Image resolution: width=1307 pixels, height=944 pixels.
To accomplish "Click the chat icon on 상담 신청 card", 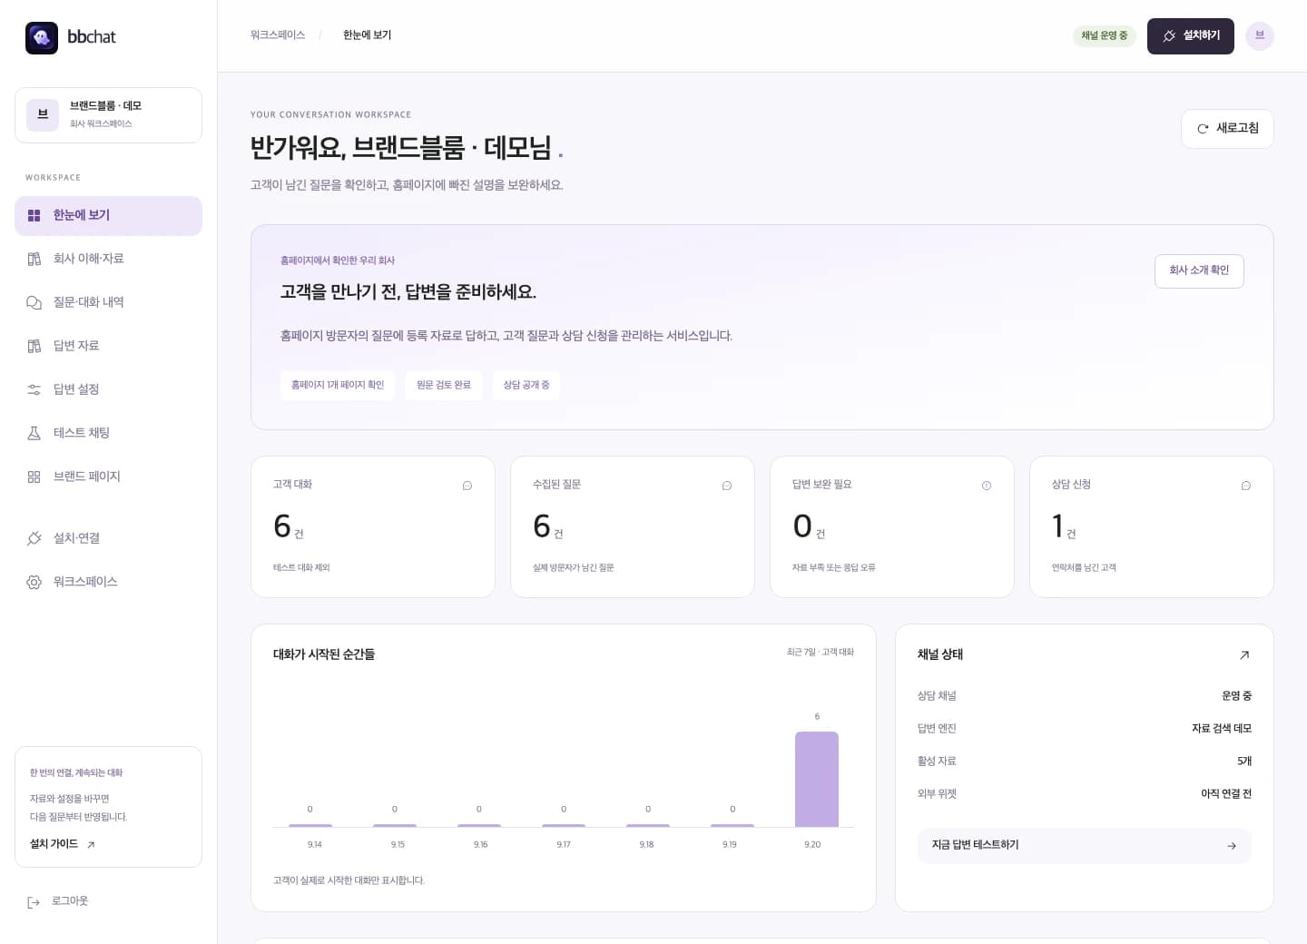I will click(x=1246, y=486).
